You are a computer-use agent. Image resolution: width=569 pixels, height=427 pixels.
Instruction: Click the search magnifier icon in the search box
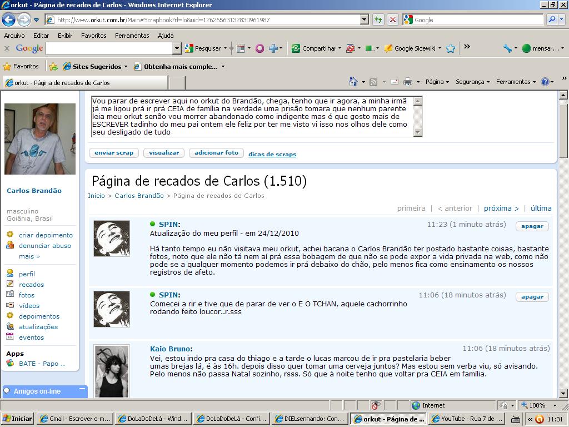(x=552, y=19)
